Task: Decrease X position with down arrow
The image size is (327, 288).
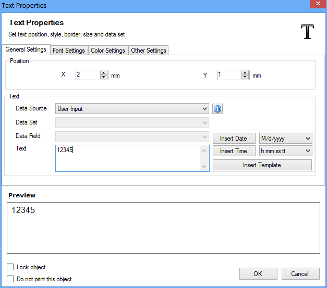Action: [104, 77]
